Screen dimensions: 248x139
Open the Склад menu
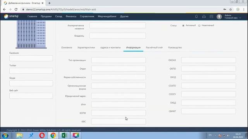pos(59,16)
